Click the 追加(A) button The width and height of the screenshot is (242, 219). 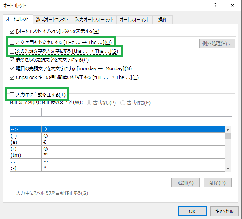186,183
